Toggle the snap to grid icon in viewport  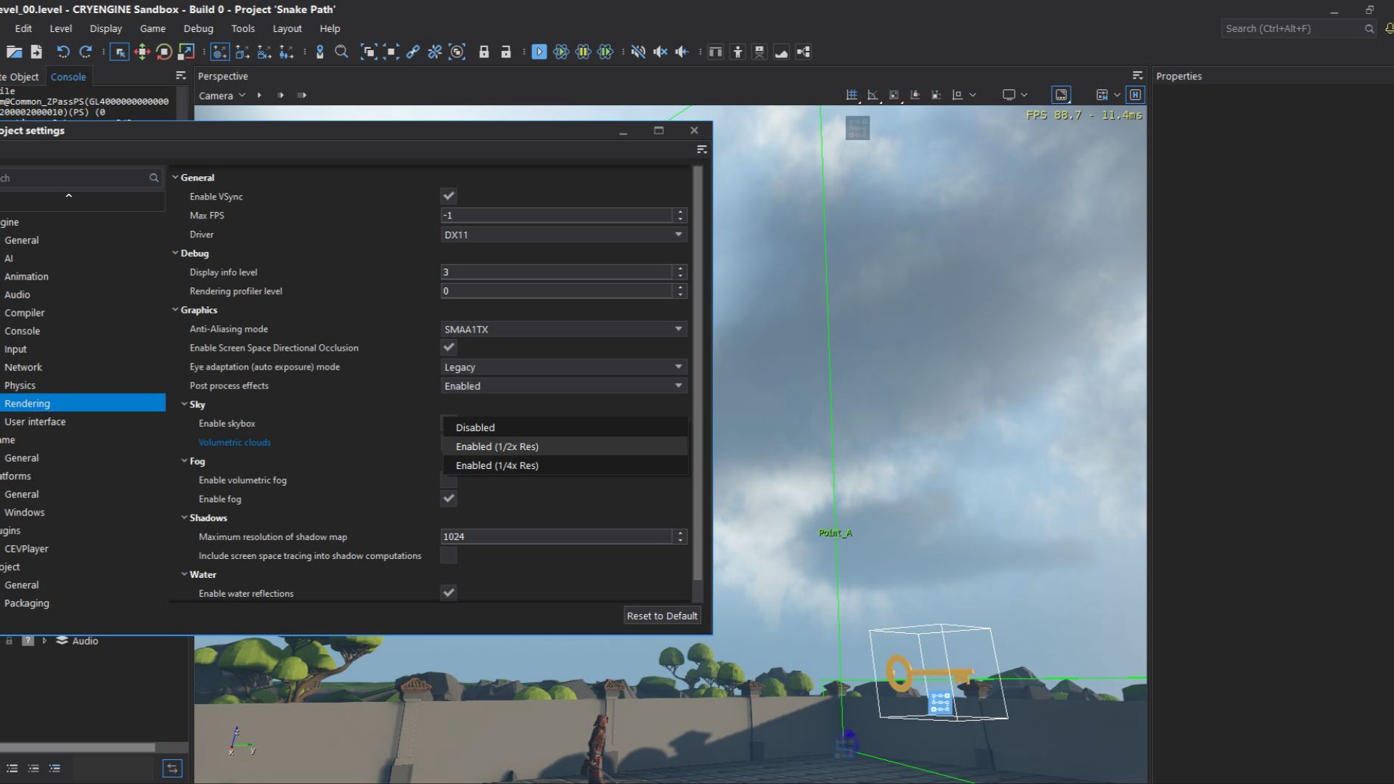(x=852, y=95)
